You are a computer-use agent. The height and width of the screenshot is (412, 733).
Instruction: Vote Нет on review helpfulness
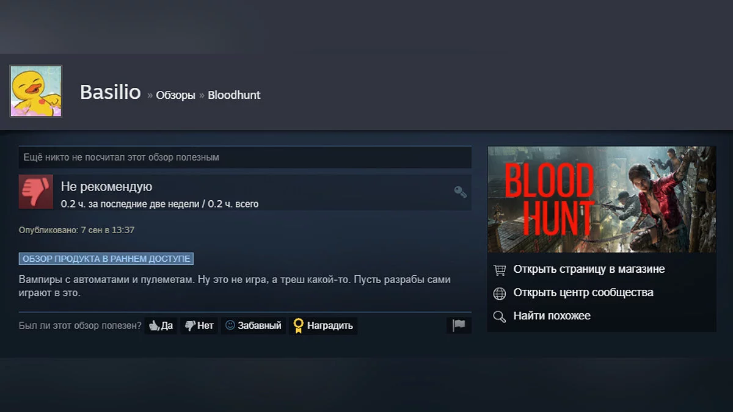[x=199, y=325]
